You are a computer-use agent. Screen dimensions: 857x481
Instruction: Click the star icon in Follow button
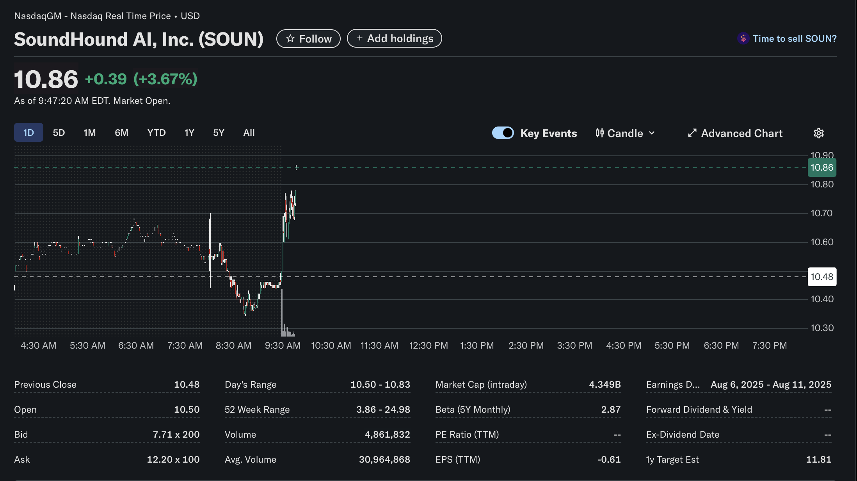coord(290,39)
